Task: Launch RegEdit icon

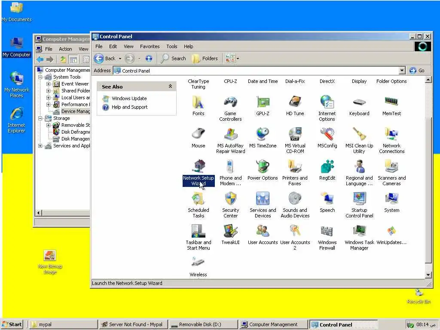Action: tap(327, 166)
